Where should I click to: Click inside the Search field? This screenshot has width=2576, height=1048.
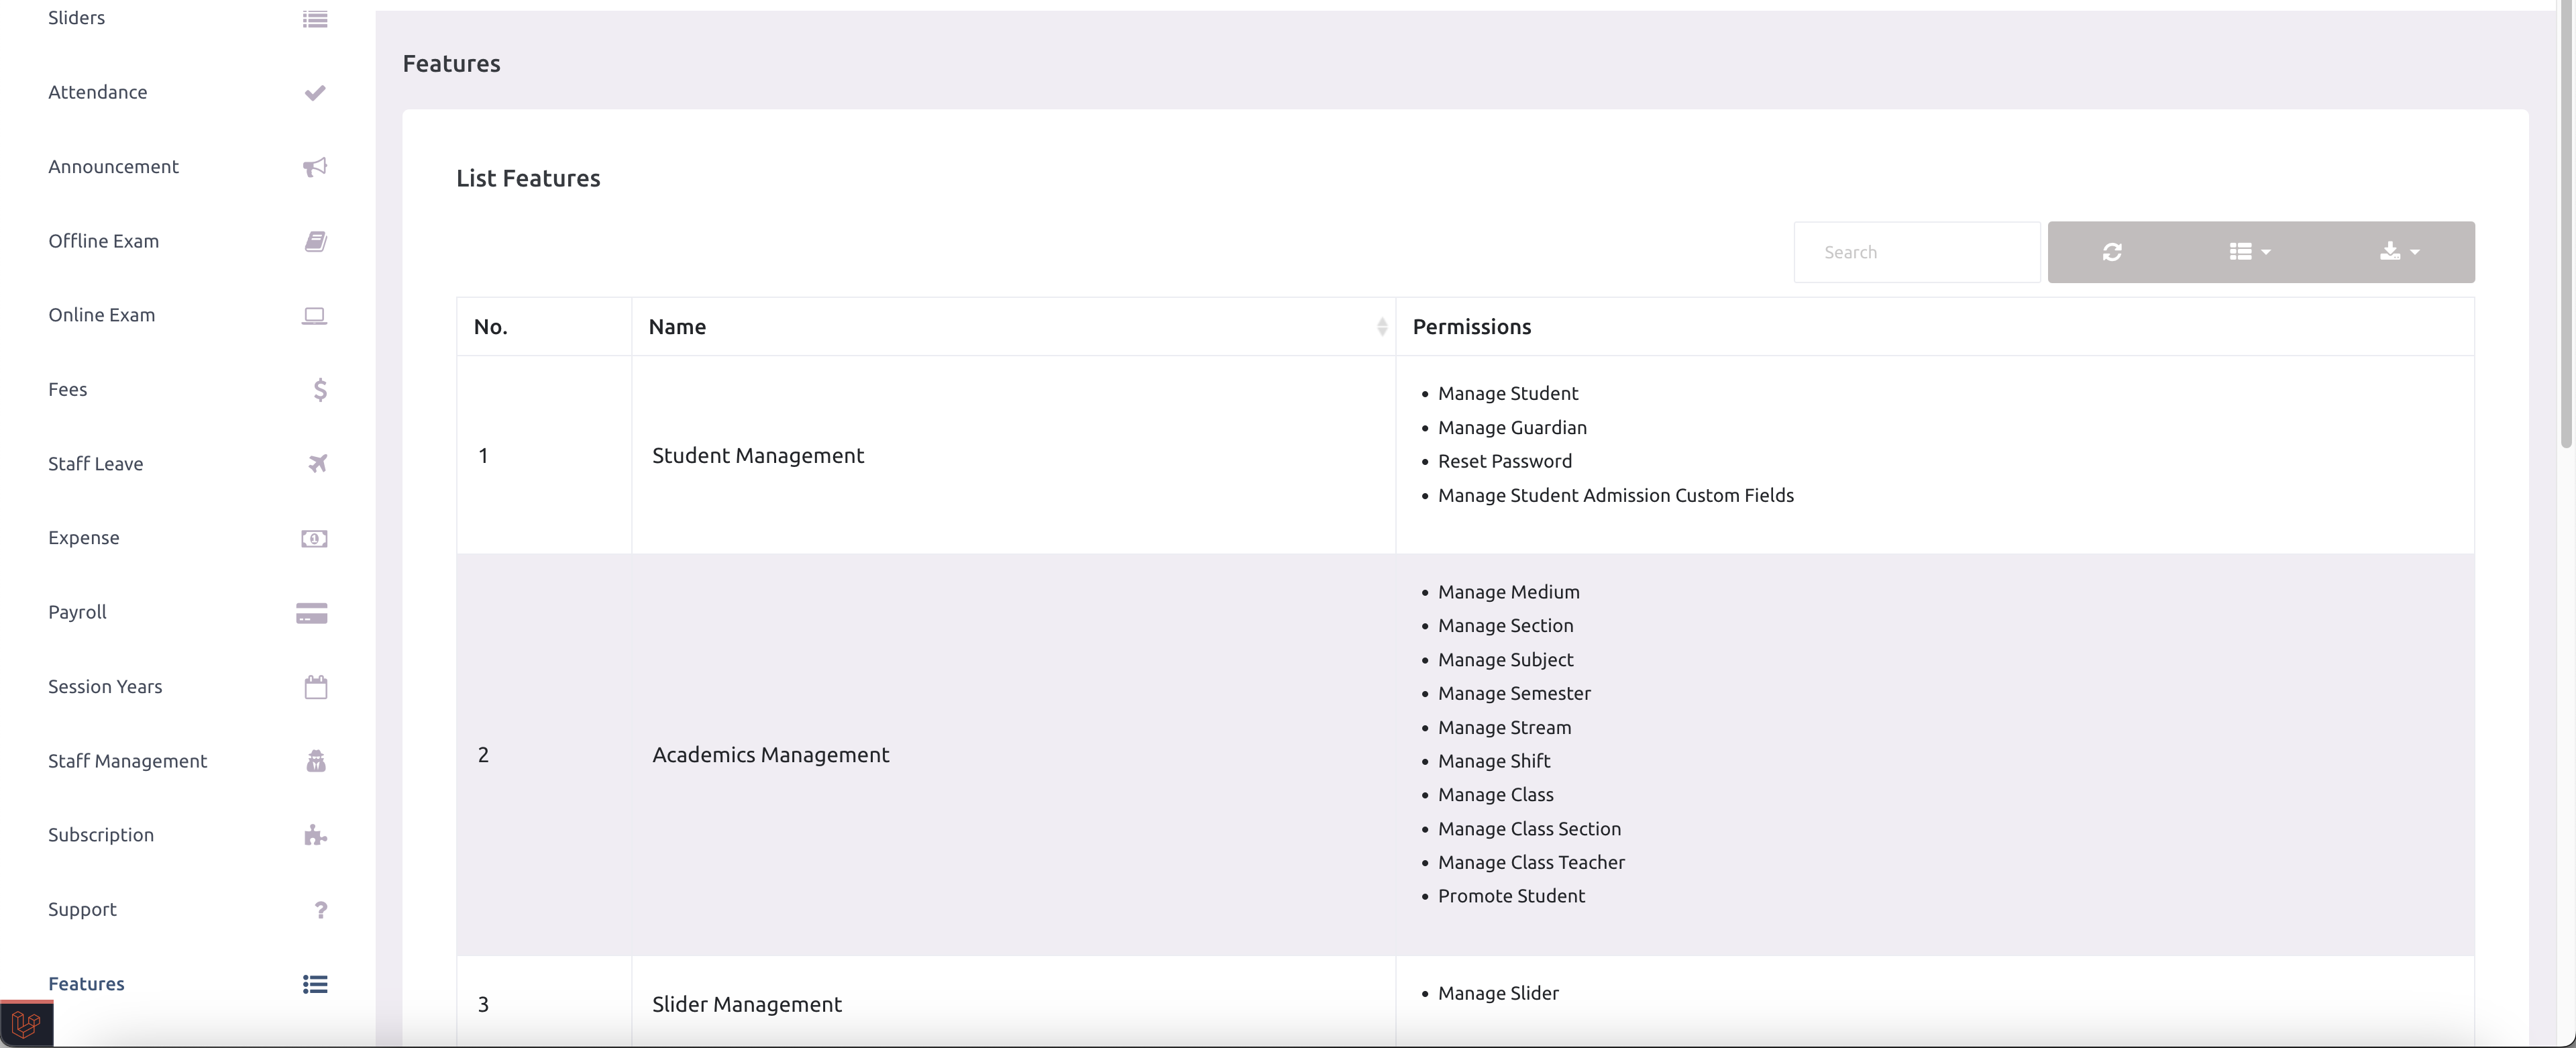[1916, 251]
